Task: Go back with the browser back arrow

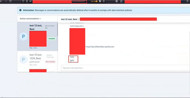Action: tap(1, 1)
